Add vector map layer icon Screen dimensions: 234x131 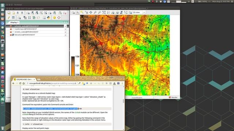(41, 13)
